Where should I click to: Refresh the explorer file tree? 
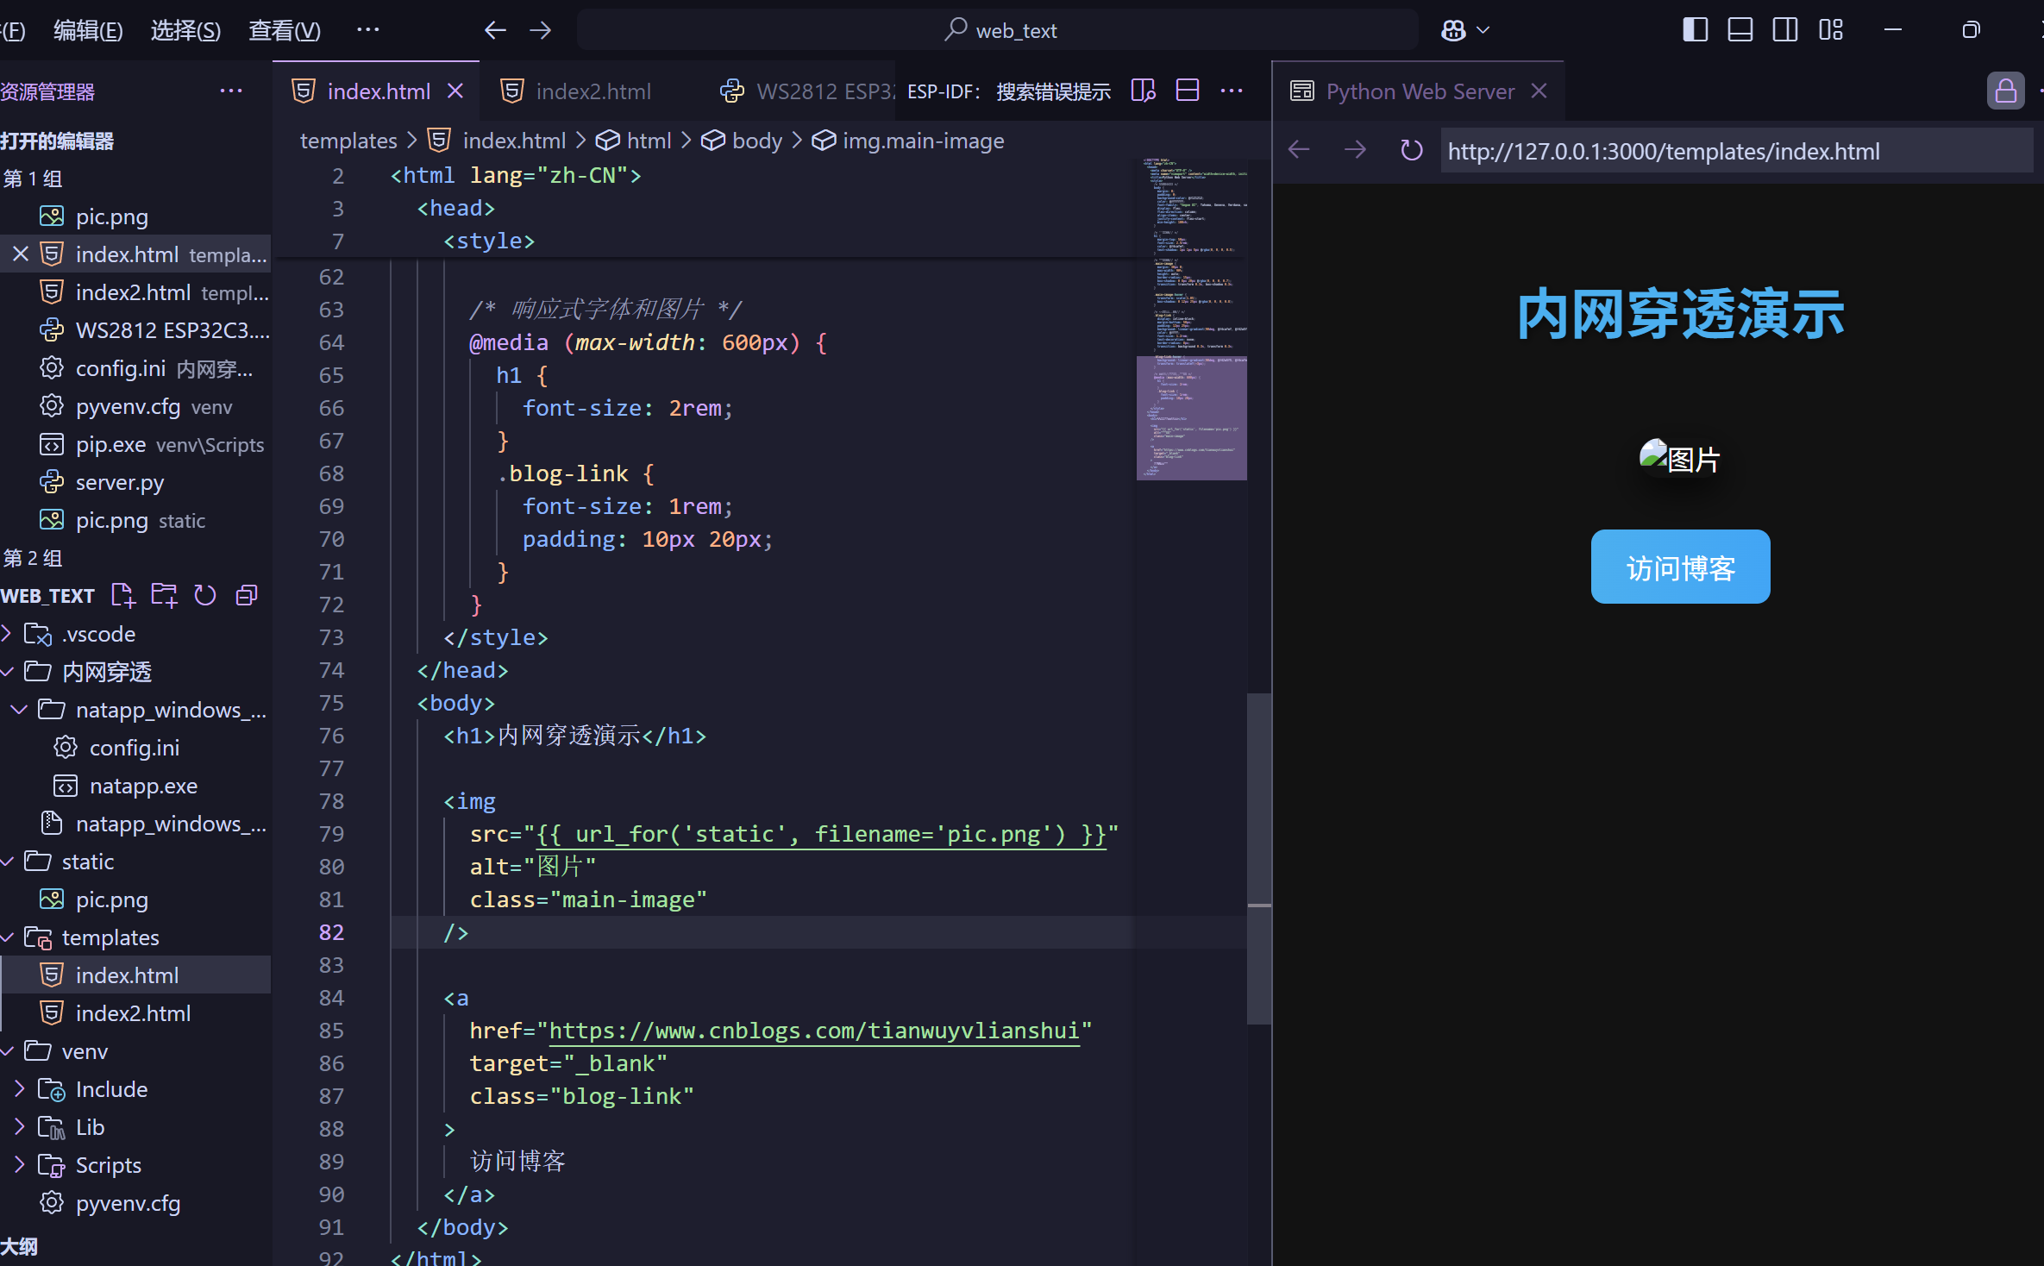coord(205,595)
